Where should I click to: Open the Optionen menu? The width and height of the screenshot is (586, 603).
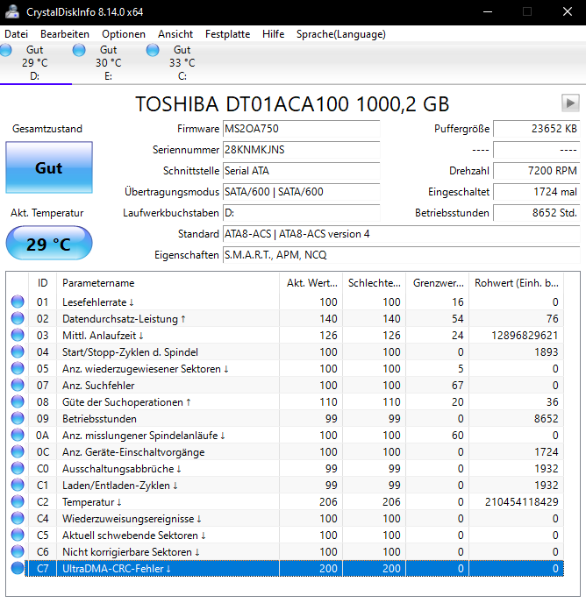point(124,34)
